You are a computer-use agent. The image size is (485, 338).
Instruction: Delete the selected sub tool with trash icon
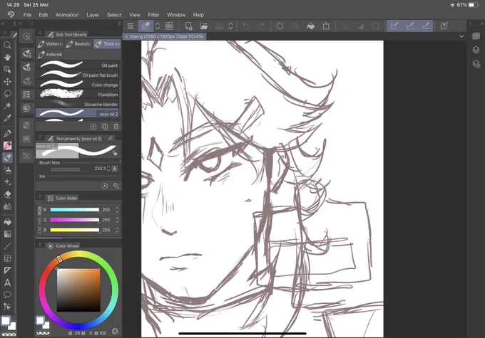[x=116, y=127]
